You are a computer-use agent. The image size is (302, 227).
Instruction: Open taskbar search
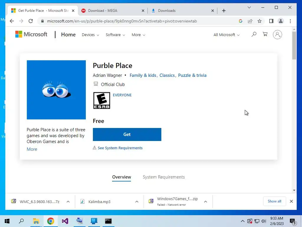click(x=21, y=221)
